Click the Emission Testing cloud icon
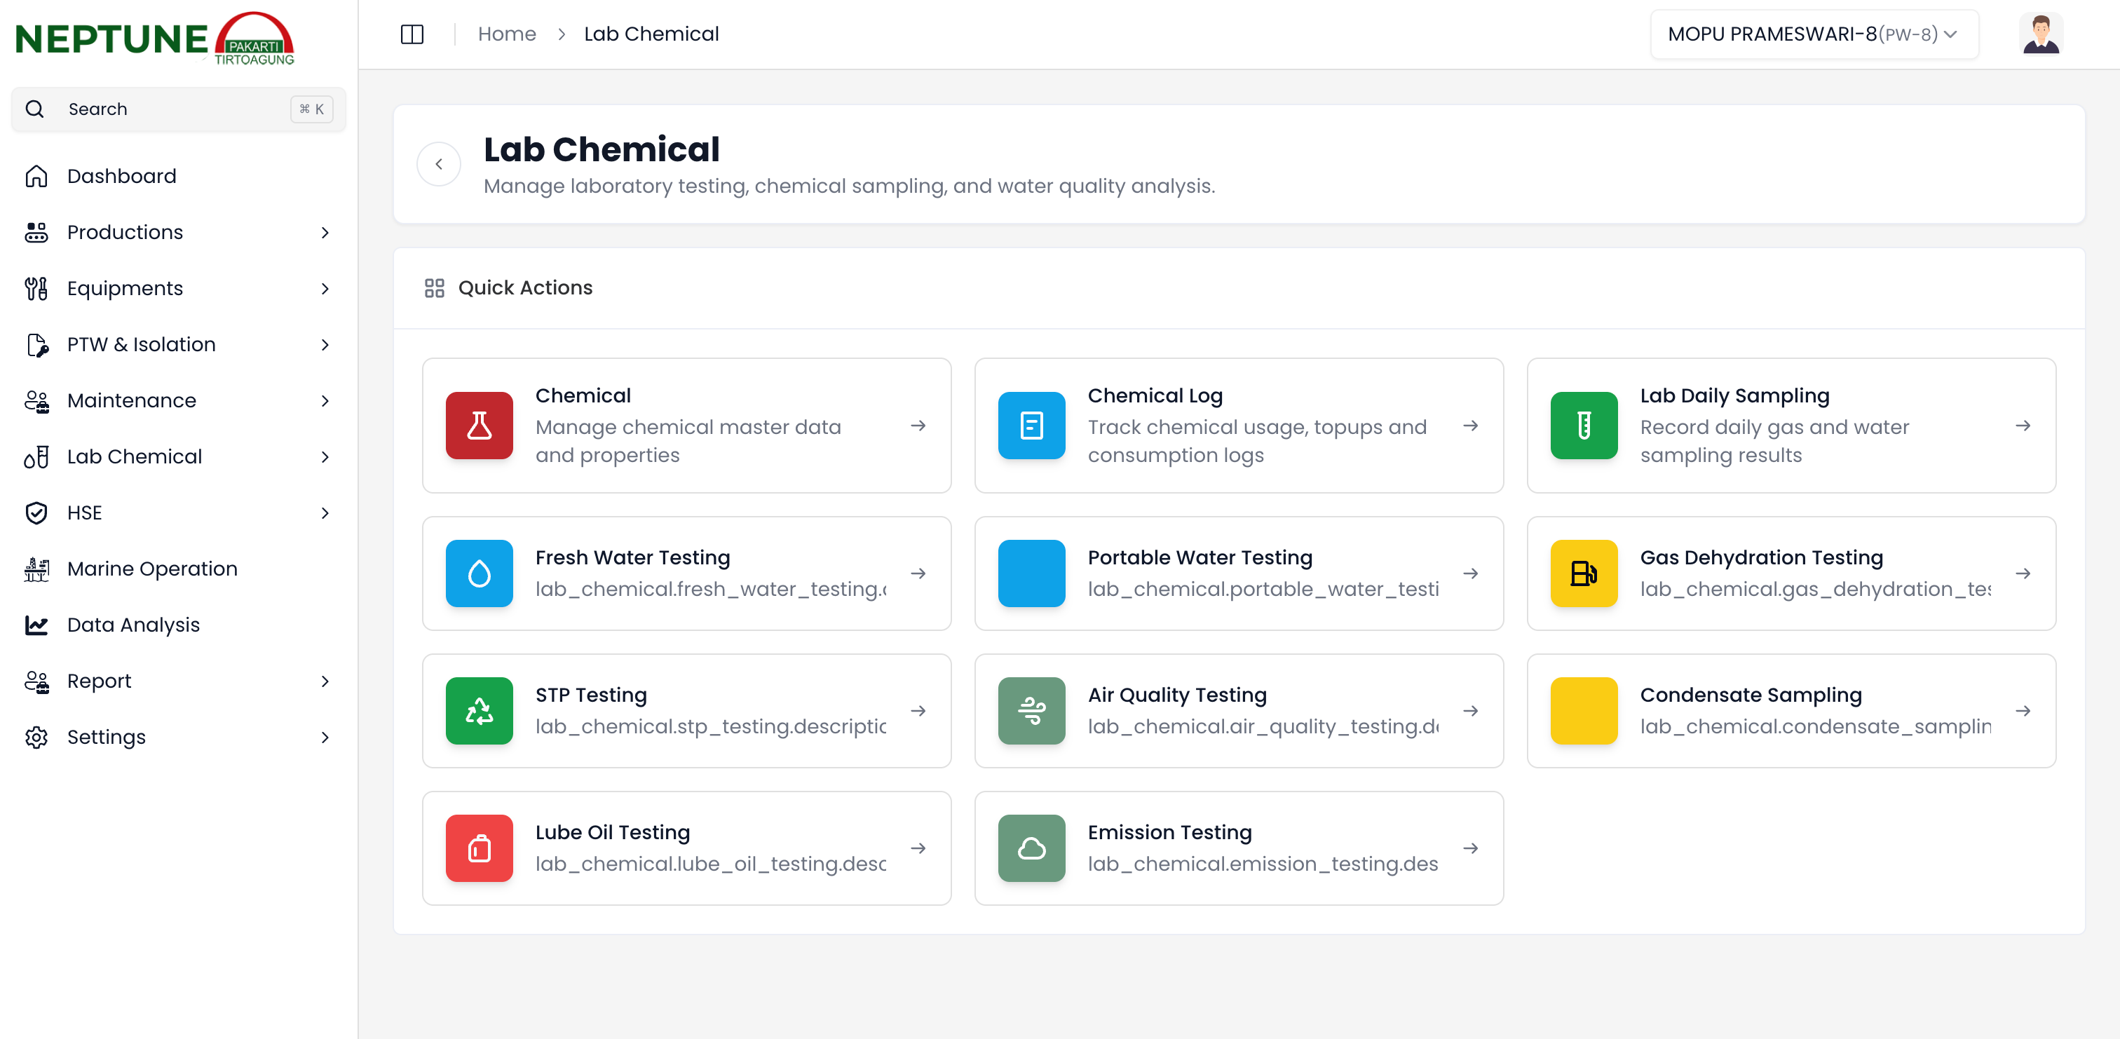2120x1039 pixels. tap(1031, 848)
